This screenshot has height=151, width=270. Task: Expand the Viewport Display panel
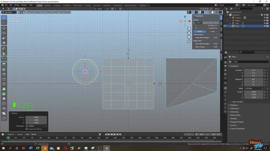tap(237, 122)
